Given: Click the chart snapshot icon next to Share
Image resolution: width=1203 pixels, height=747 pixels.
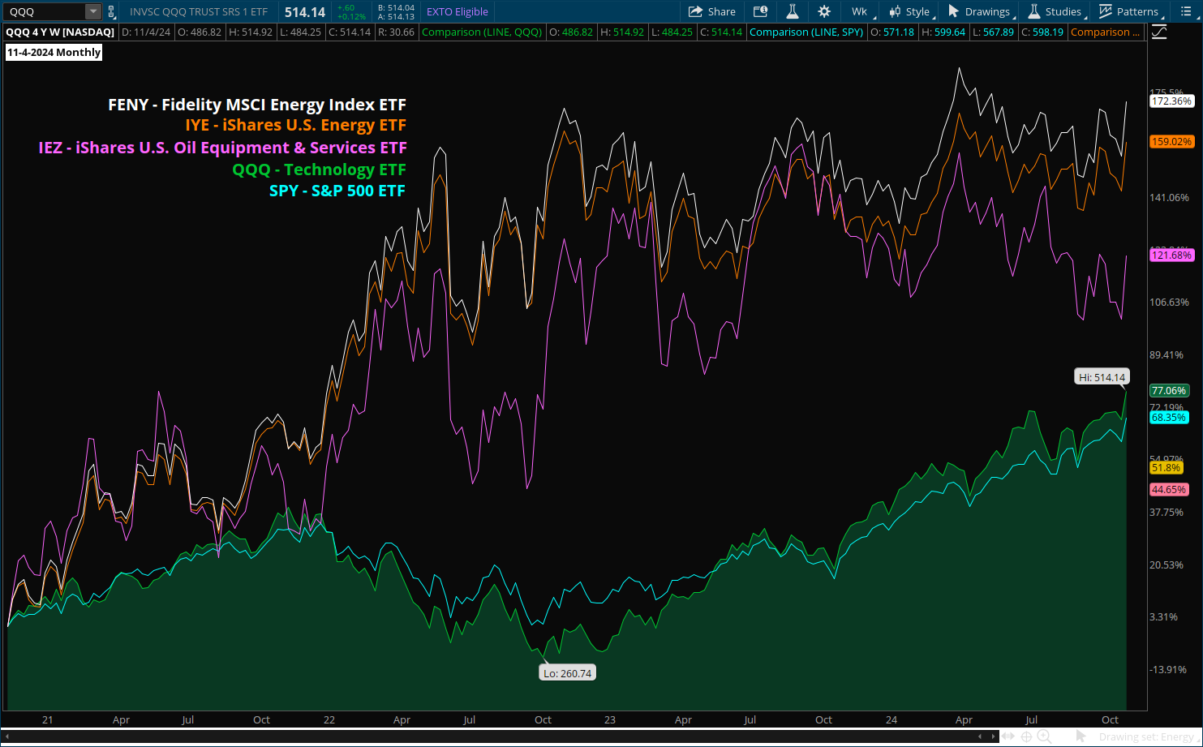Looking at the screenshot, I should tap(760, 11).
